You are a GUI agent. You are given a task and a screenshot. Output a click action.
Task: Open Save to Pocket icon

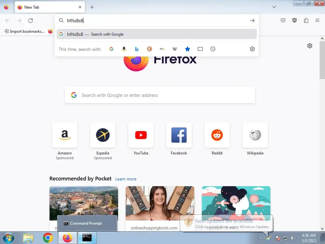283,20
